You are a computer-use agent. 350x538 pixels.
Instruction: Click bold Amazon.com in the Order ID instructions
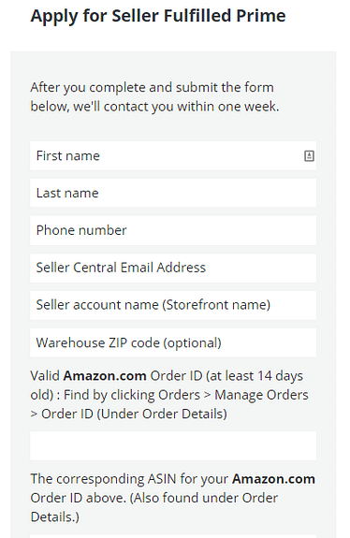[x=105, y=376]
